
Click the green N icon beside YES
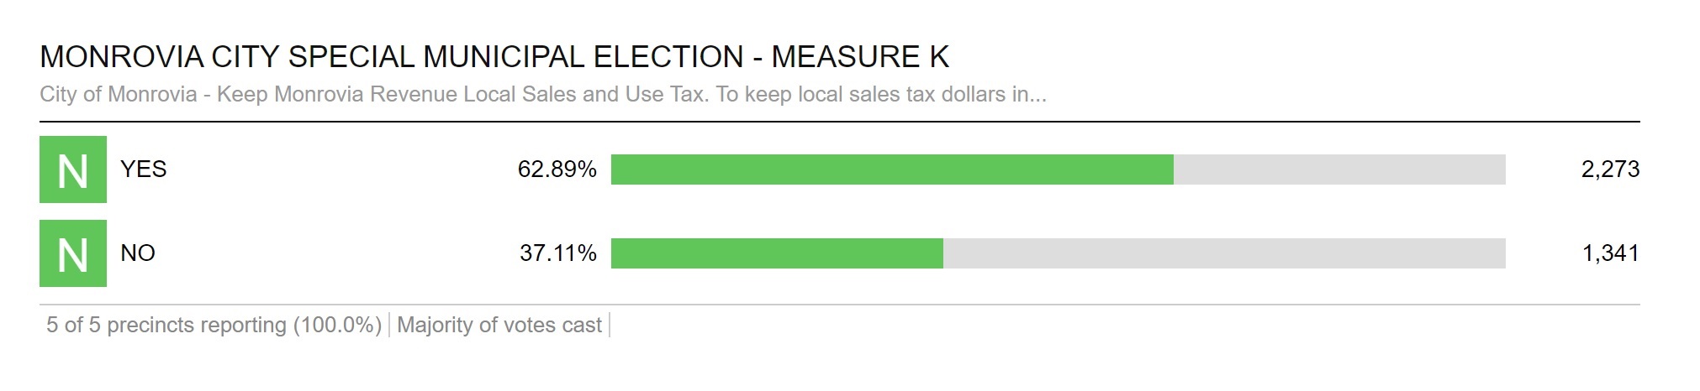73,169
